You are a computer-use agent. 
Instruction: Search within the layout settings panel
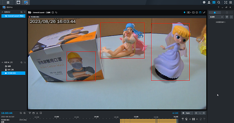[21, 12]
